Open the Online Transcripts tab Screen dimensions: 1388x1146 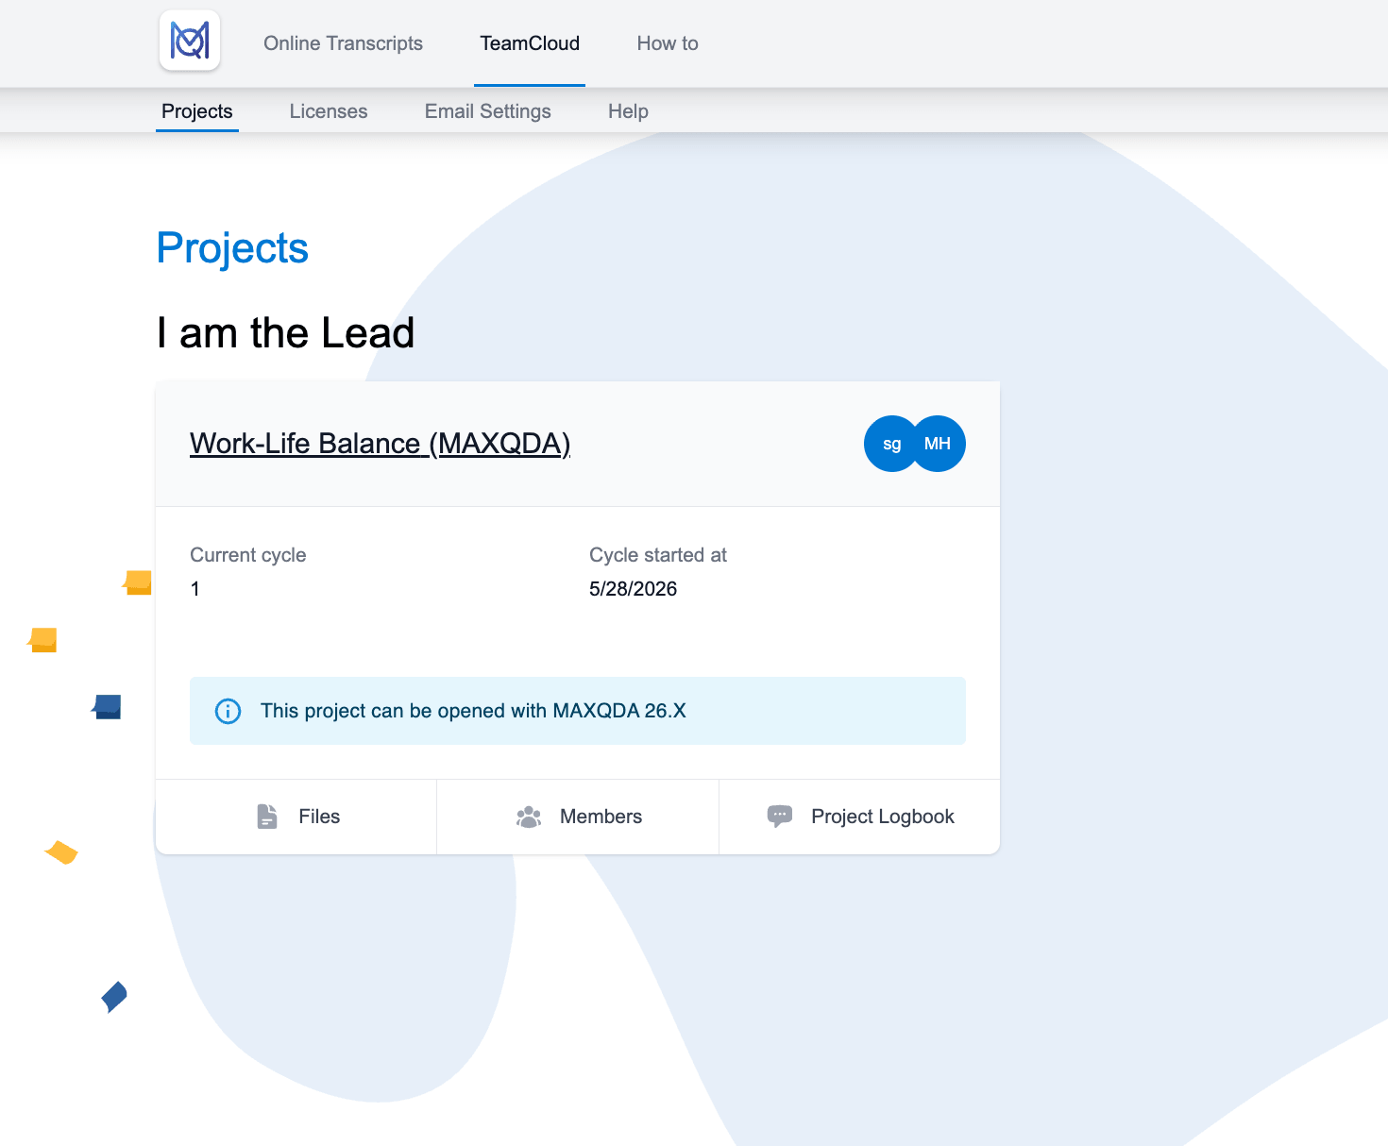pyautogui.click(x=343, y=43)
